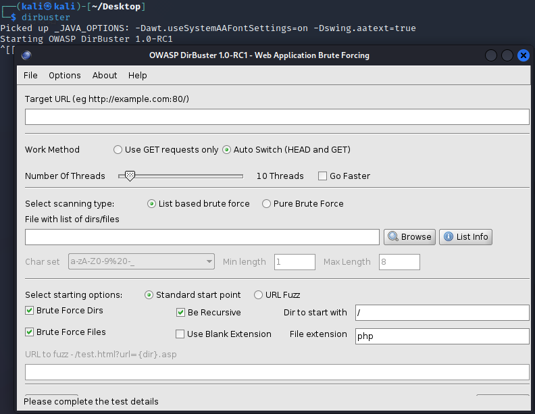Choose the URL Fuzz starting option
The width and height of the screenshot is (535, 414).
tap(258, 295)
